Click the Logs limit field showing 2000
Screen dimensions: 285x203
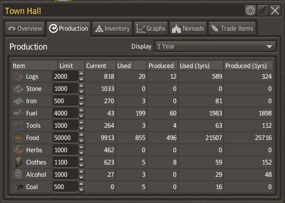click(66, 76)
